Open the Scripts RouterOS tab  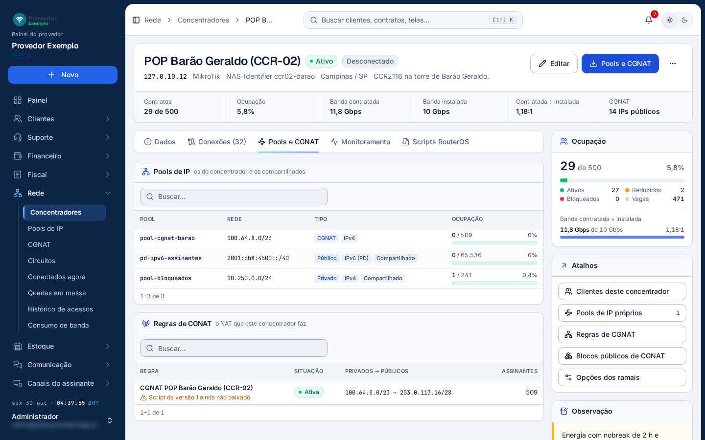pyautogui.click(x=435, y=142)
